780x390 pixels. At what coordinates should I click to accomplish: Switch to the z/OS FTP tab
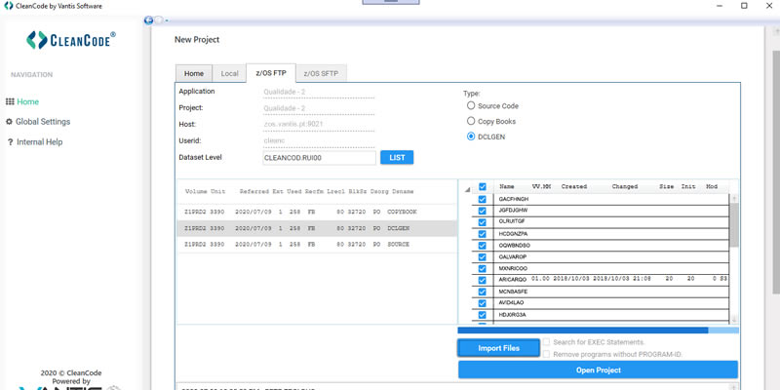tap(271, 73)
